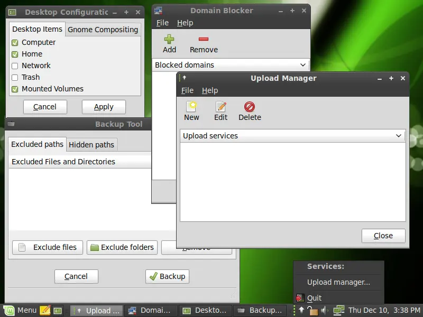Uncheck the Home desktop item

(15, 54)
